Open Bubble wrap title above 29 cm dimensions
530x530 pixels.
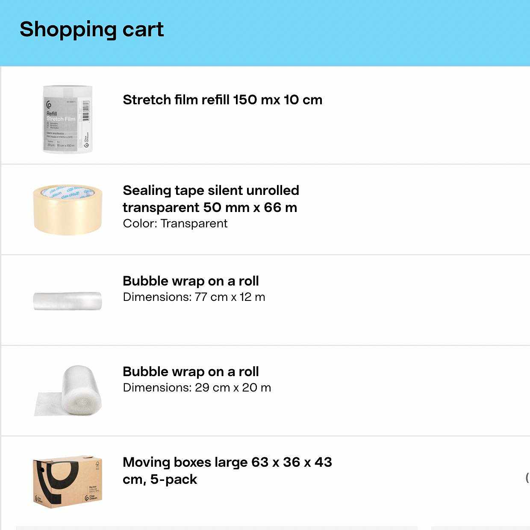[191, 372]
